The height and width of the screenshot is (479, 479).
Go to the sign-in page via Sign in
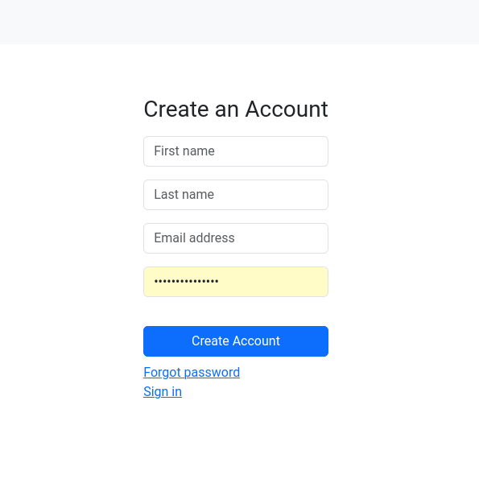coord(163,391)
